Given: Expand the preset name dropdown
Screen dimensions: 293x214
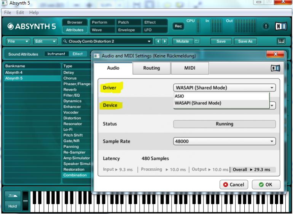Looking at the screenshot, I should [149, 41].
